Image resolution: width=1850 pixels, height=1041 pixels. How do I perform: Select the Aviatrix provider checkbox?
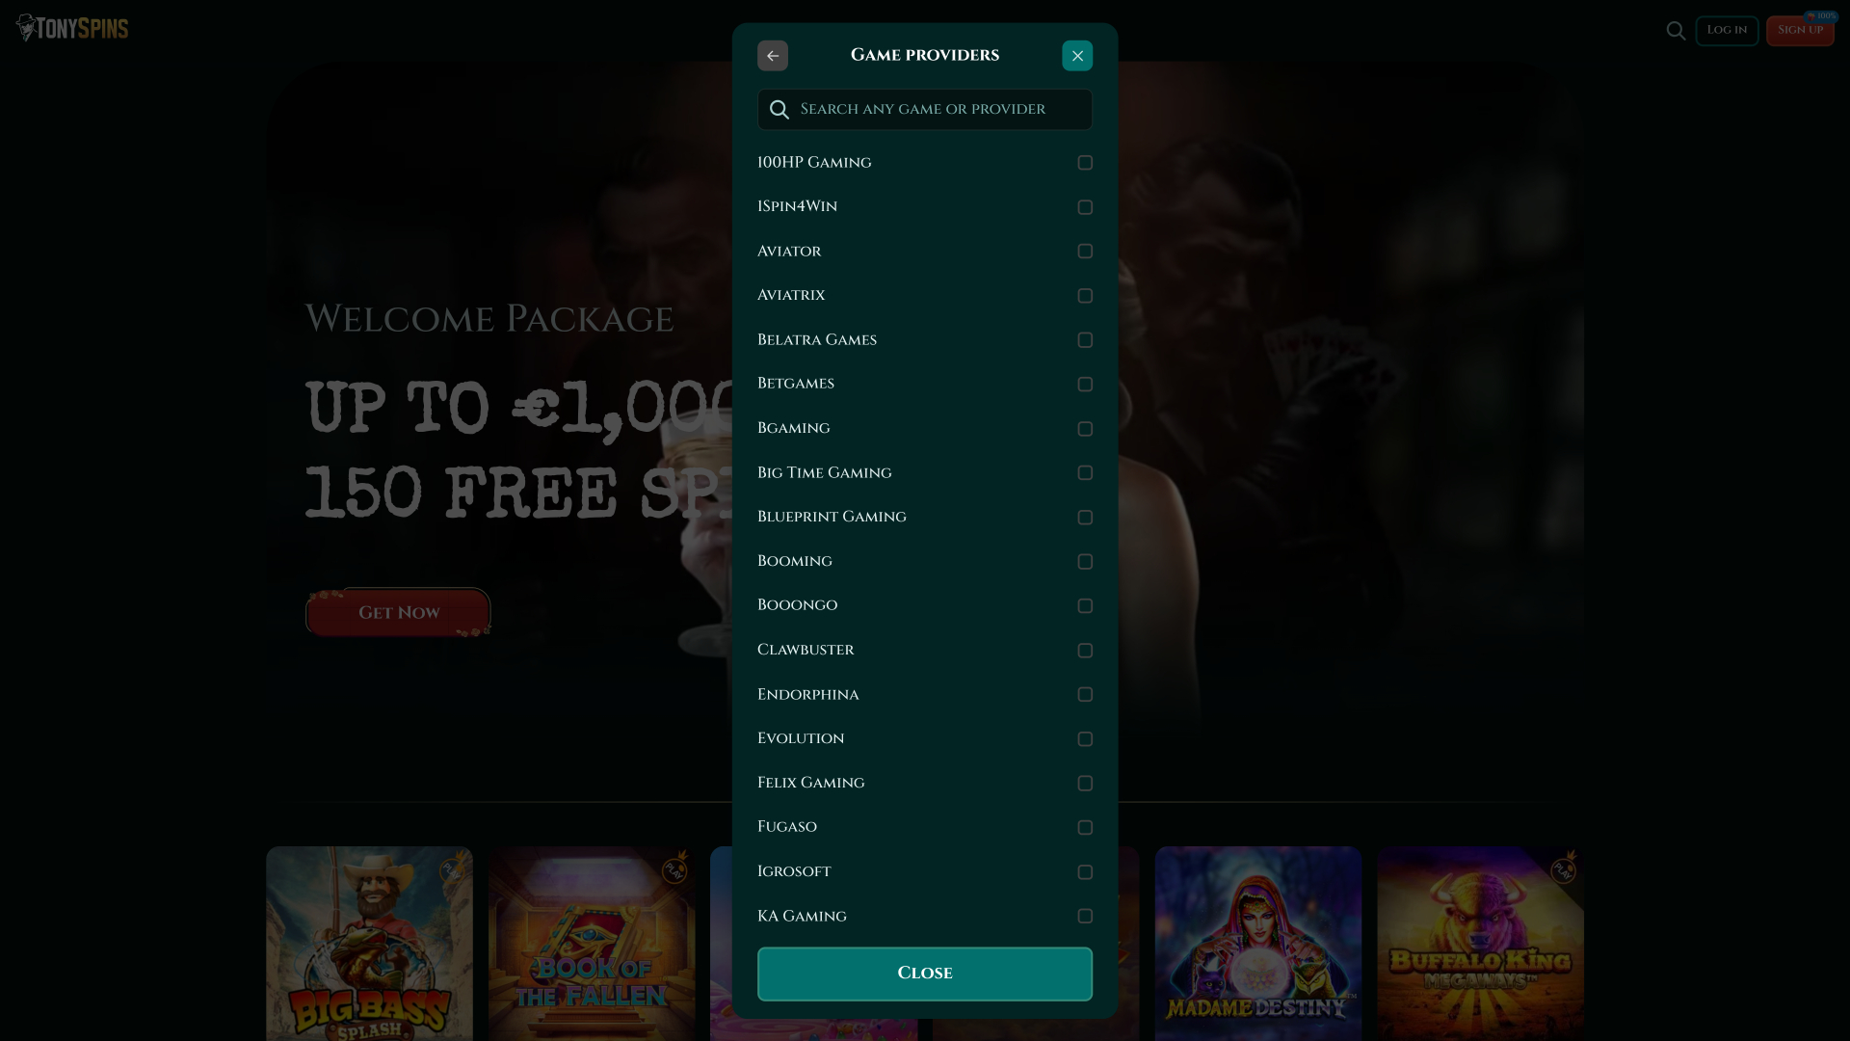pos(1085,296)
